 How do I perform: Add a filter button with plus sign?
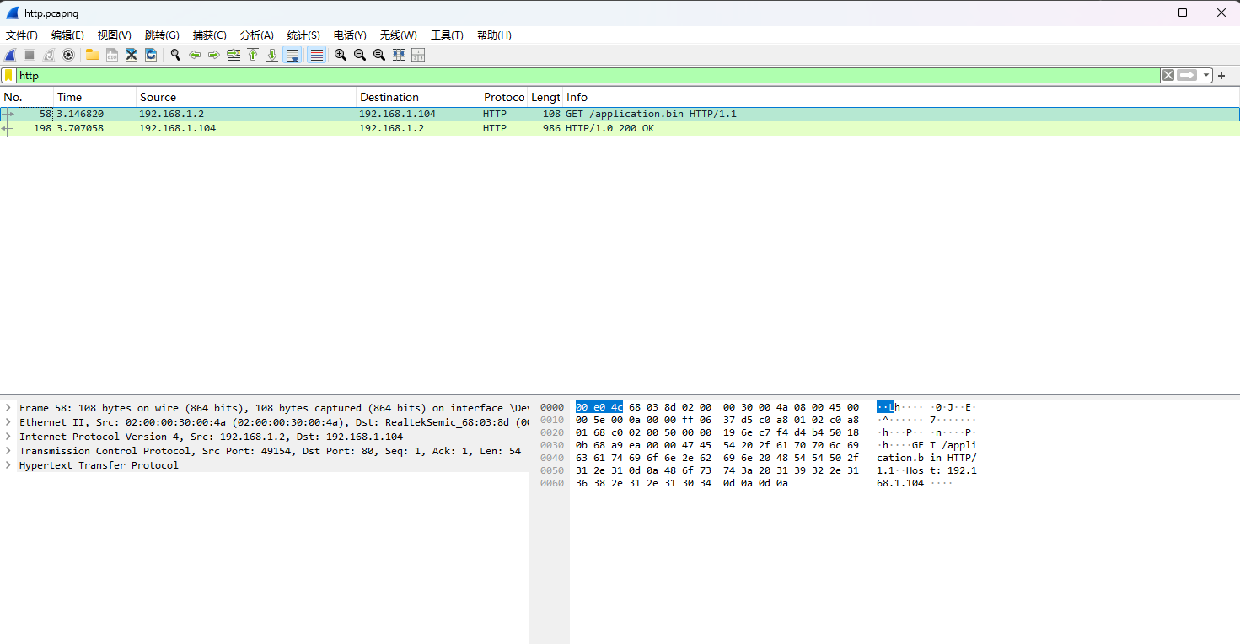1221,76
